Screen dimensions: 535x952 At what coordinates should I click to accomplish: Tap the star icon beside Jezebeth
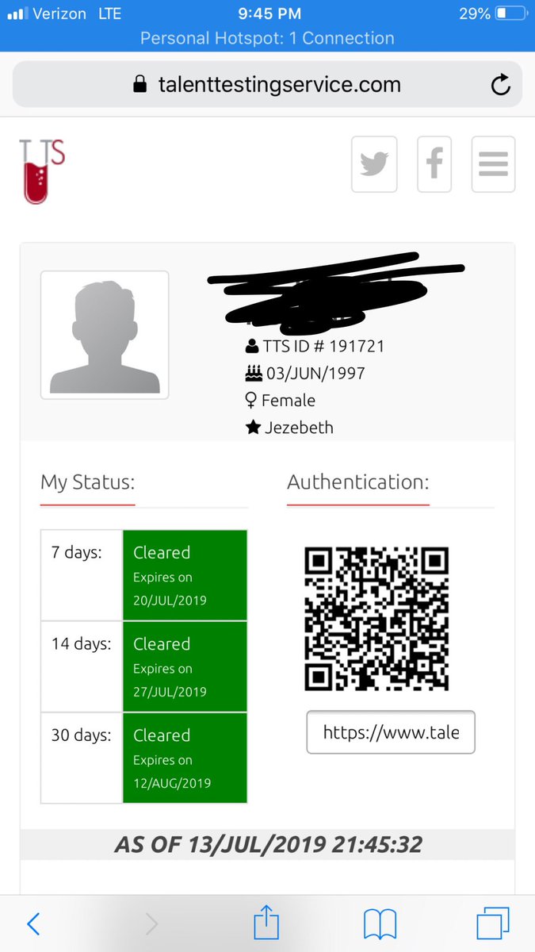tap(253, 428)
